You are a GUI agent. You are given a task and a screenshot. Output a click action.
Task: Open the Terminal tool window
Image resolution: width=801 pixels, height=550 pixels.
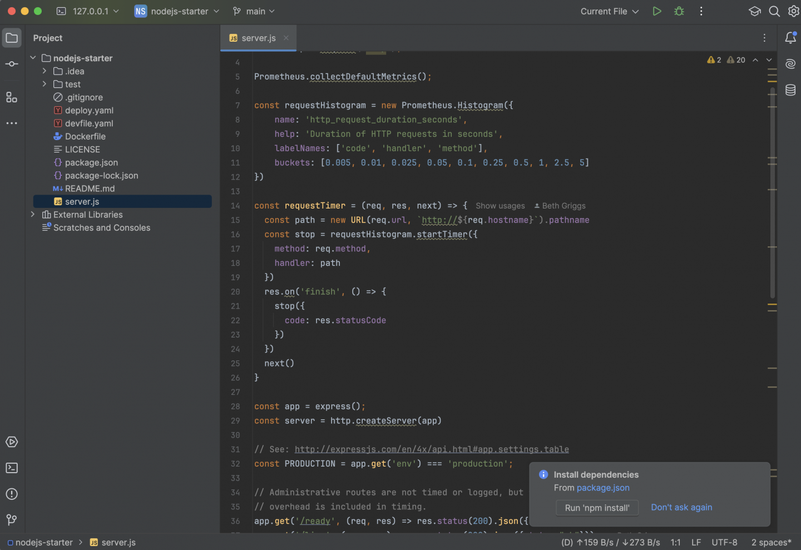(x=12, y=468)
